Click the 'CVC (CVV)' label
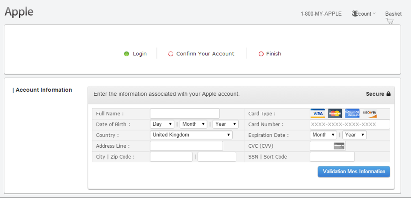 [261, 146]
